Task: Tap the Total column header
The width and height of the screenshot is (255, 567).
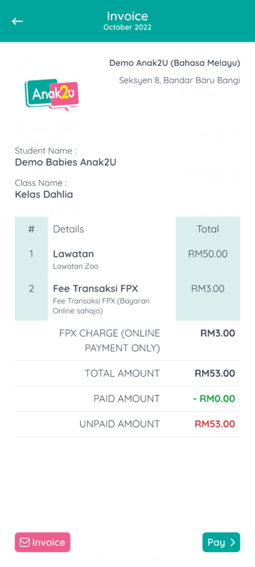Action: click(208, 229)
